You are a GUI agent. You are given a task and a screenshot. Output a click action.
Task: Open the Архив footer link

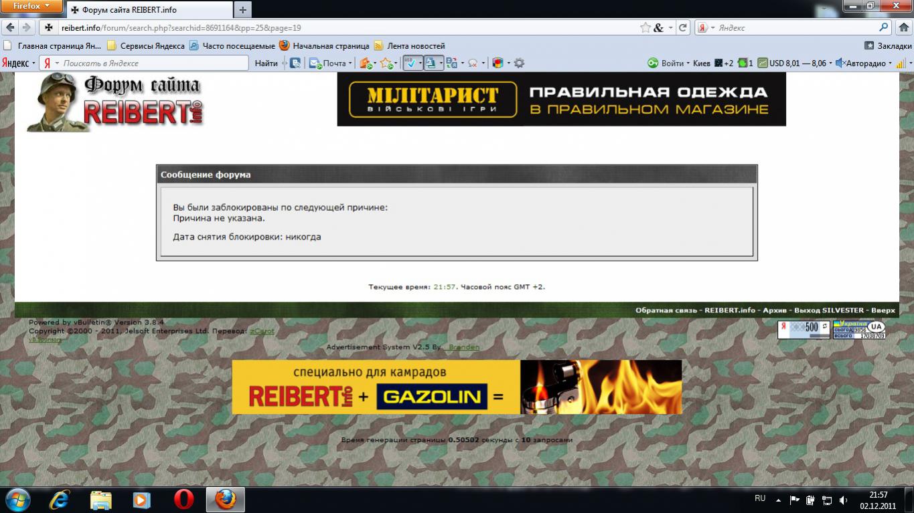click(775, 310)
